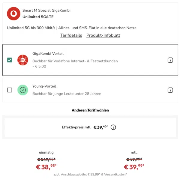Click the GigaKombi red circular icon
Image resolution: width=180 pixels, height=180 pixels.
click(x=23, y=60)
